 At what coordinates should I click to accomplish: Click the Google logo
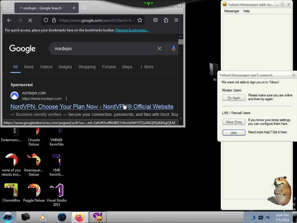[x=22, y=49]
